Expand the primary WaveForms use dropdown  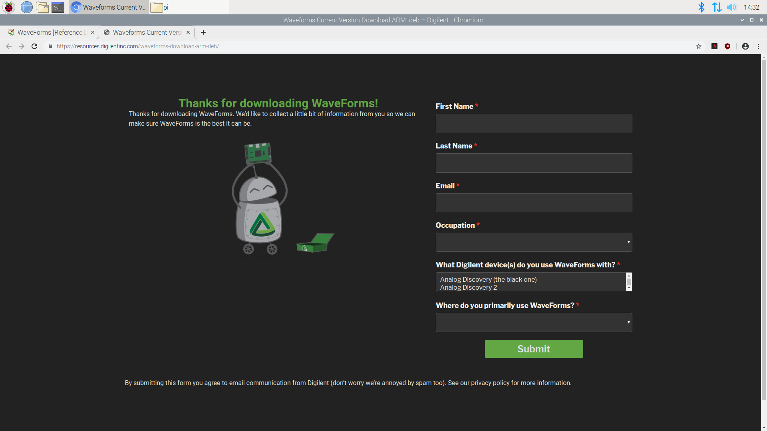tap(534, 322)
